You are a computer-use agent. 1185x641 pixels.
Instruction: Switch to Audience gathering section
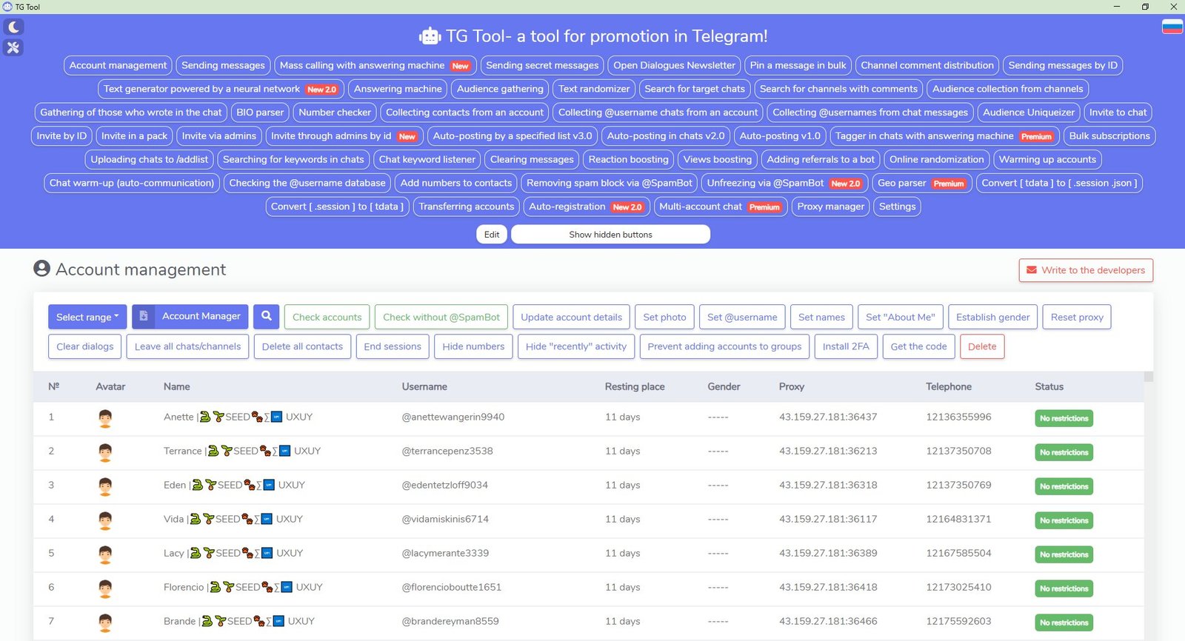(500, 89)
